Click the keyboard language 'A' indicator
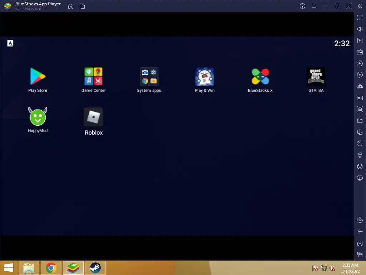This screenshot has height=275, width=366. click(x=10, y=43)
